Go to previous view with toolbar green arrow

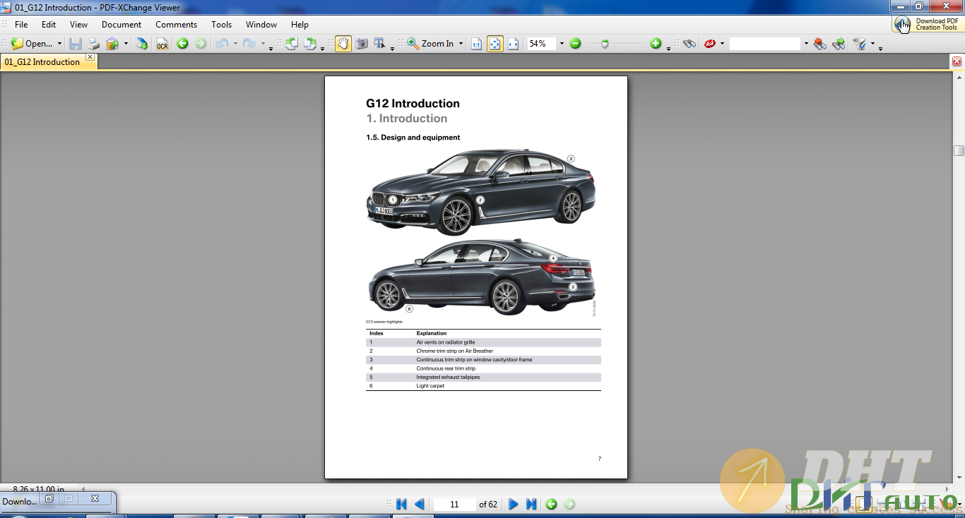click(182, 44)
